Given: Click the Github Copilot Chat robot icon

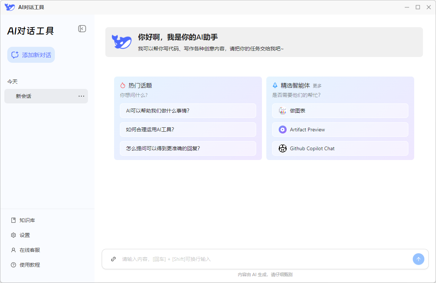Looking at the screenshot, I should tap(283, 148).
